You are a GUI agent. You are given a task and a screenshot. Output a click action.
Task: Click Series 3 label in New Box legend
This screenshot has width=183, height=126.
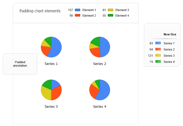pos(169,55)
